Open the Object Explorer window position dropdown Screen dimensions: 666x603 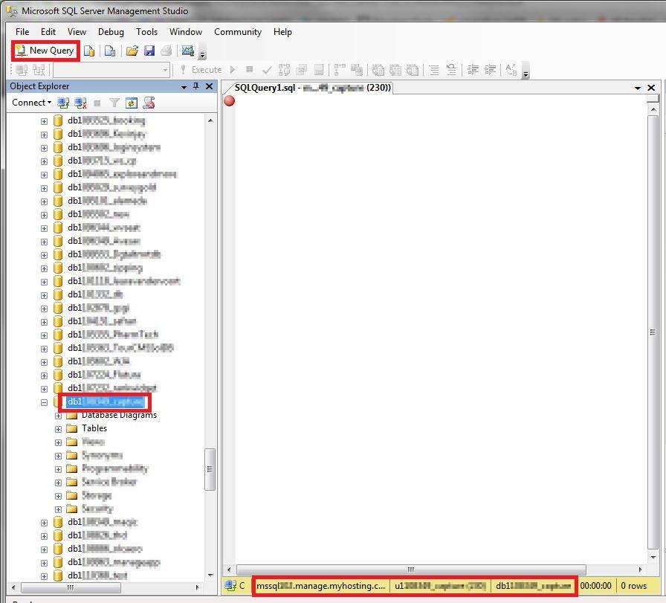pyautogui.click(x=184, y=87)
